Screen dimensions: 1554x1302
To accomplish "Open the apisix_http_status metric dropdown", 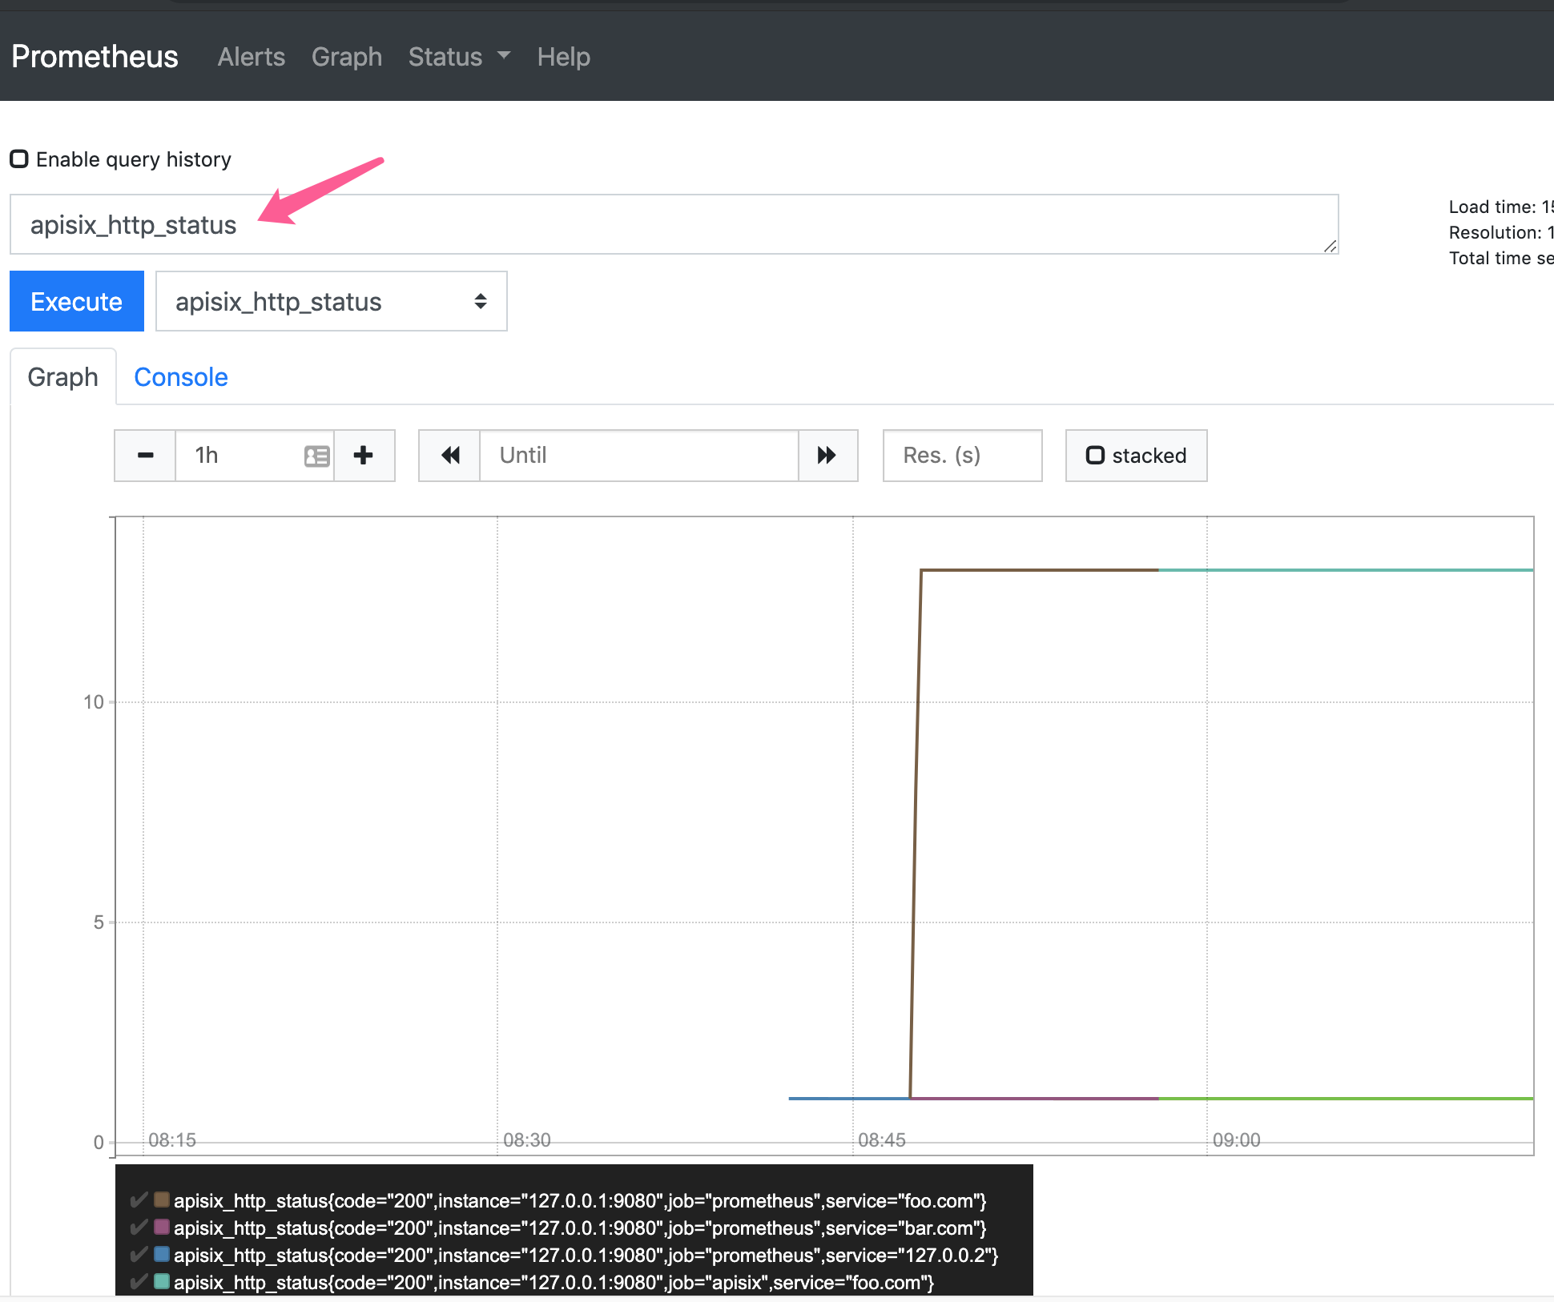I will coord(331,302).
